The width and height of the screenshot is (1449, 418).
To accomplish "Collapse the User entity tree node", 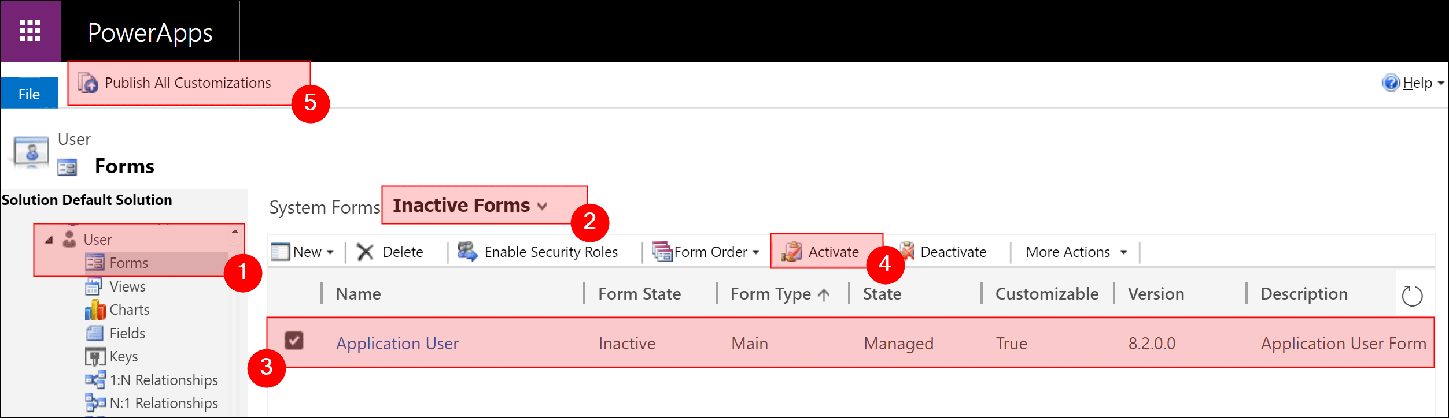I will (50, 240).
